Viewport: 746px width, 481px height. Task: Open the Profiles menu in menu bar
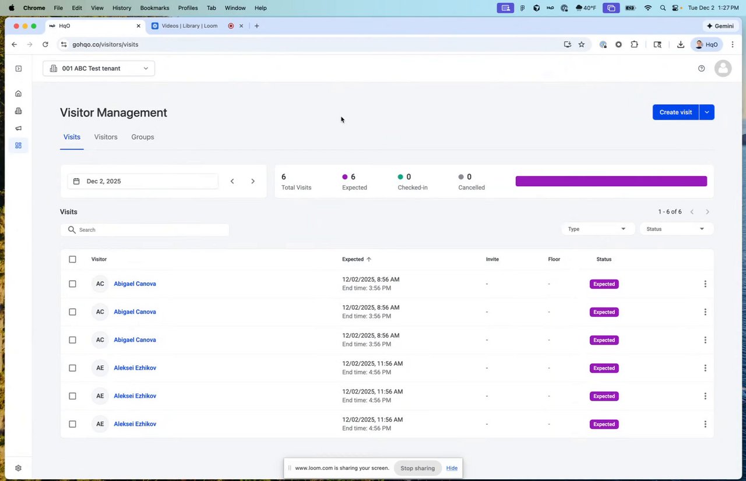click(188, 8)
